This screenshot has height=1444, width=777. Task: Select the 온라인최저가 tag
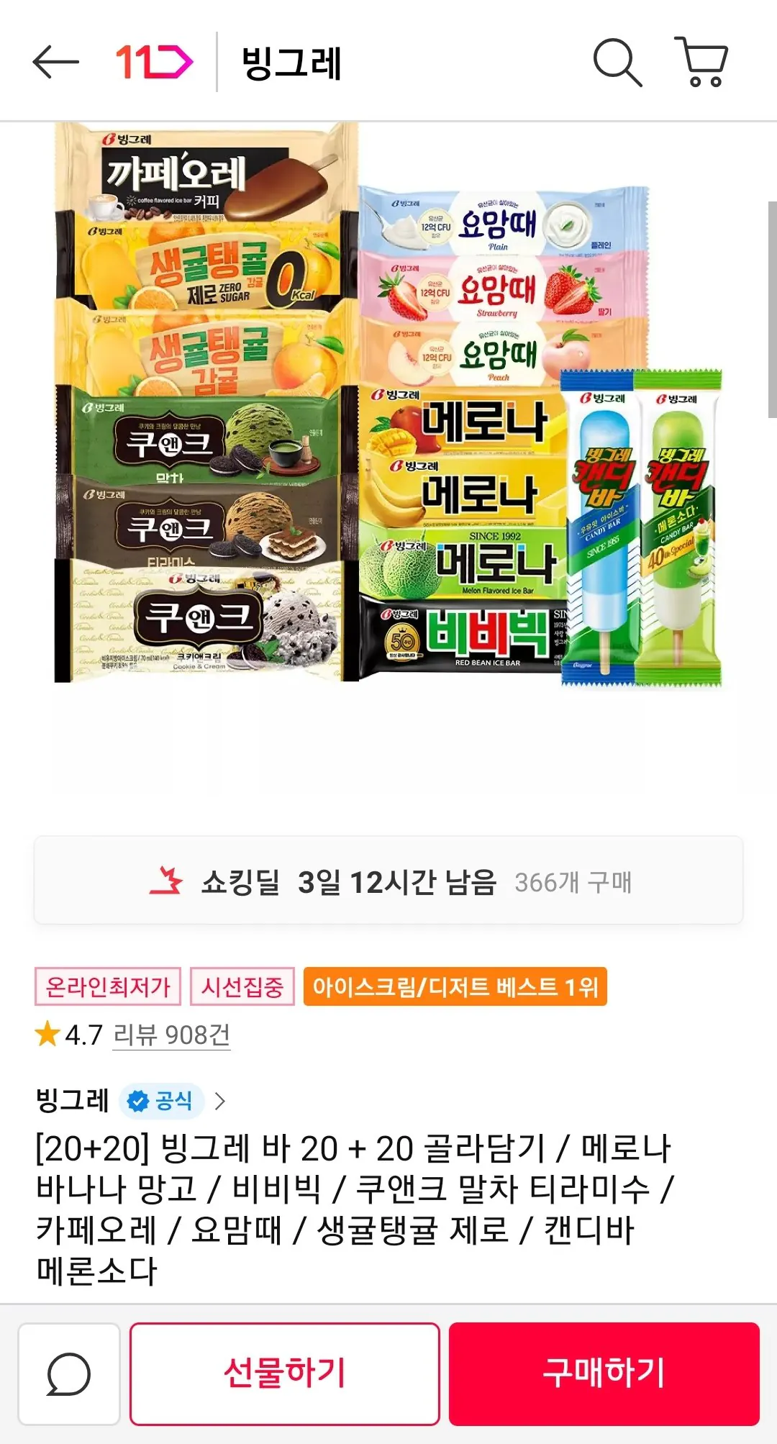tap(108, 986)
